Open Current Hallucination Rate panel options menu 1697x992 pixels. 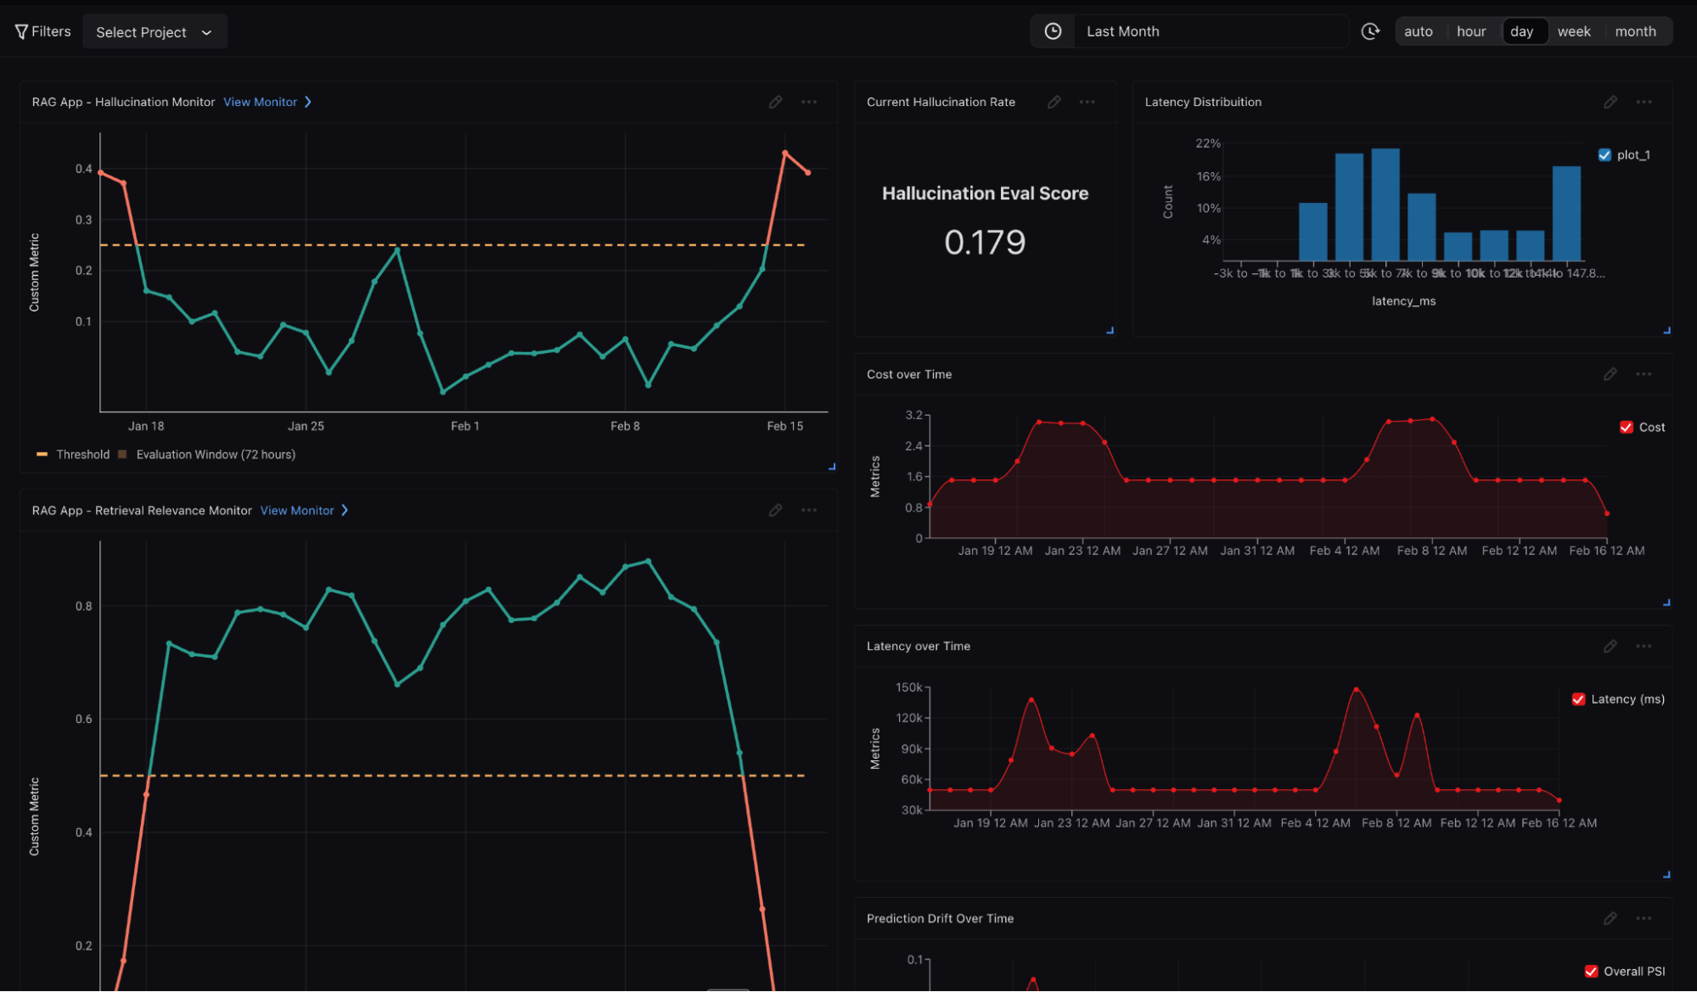pos(1087,102)
